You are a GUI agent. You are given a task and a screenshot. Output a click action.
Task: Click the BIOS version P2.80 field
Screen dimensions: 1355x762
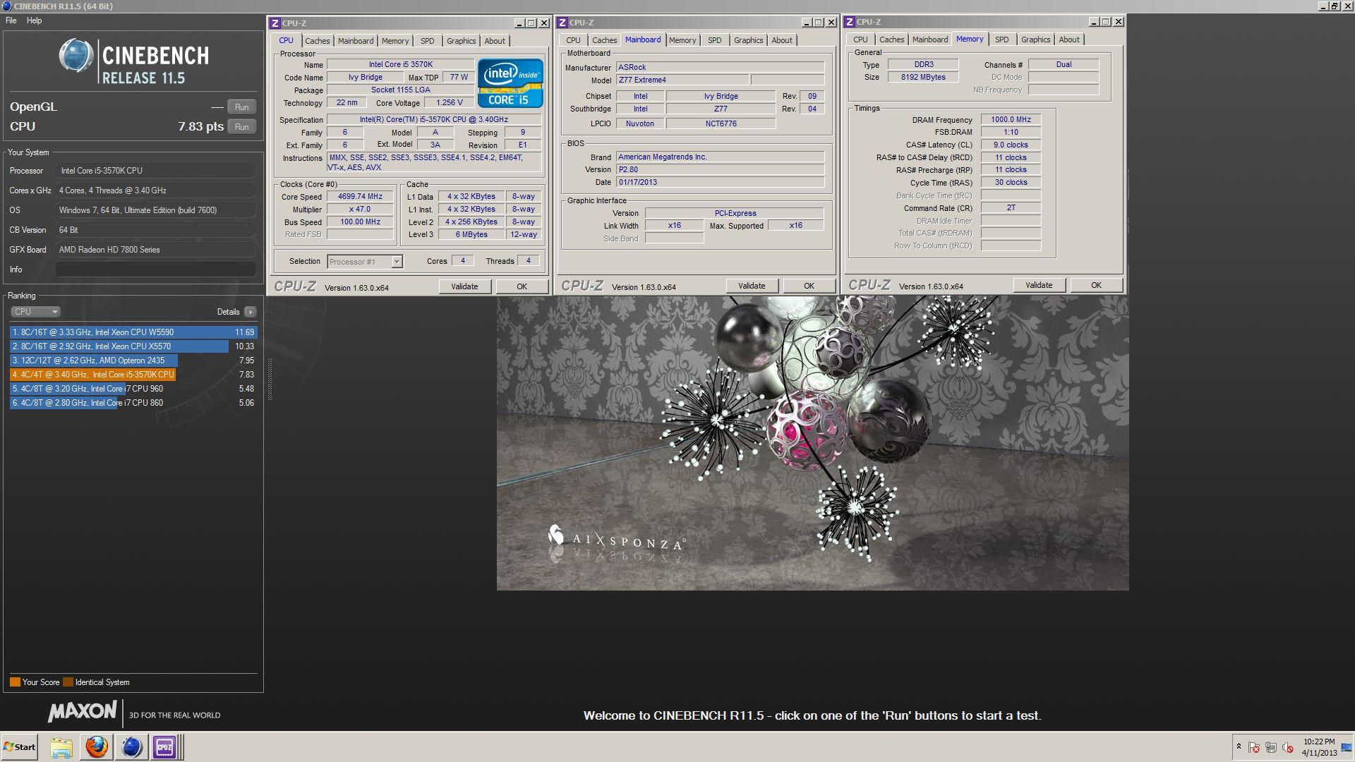click(x=720, y=170)
